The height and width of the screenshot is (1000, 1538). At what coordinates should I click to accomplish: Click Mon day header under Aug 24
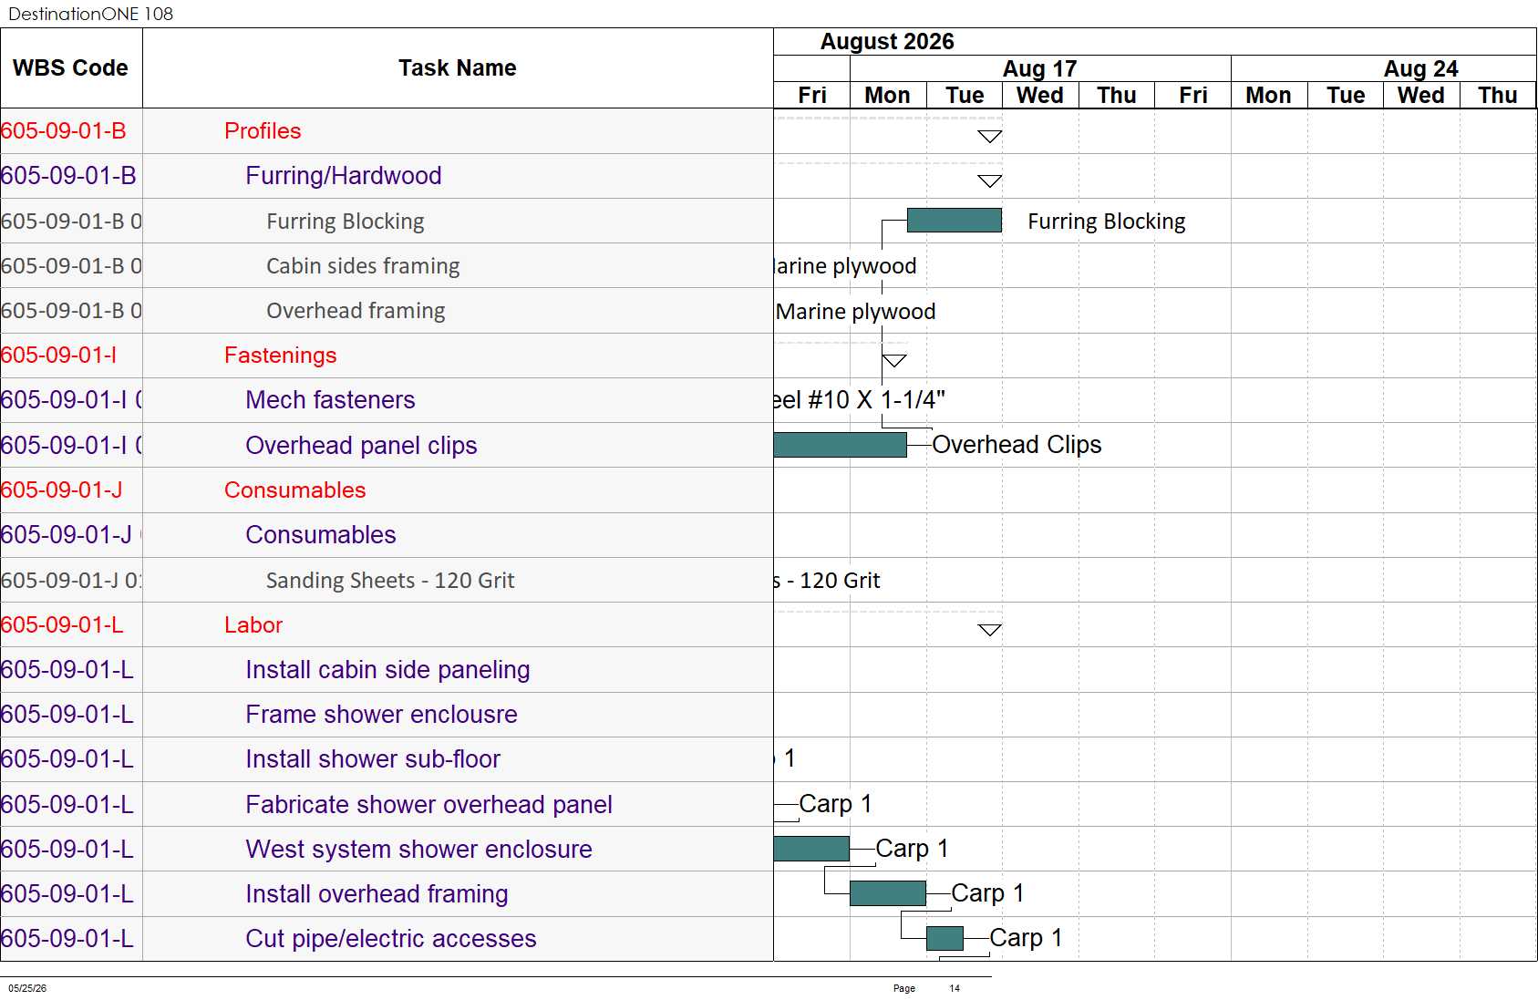tap(1269, 96)
